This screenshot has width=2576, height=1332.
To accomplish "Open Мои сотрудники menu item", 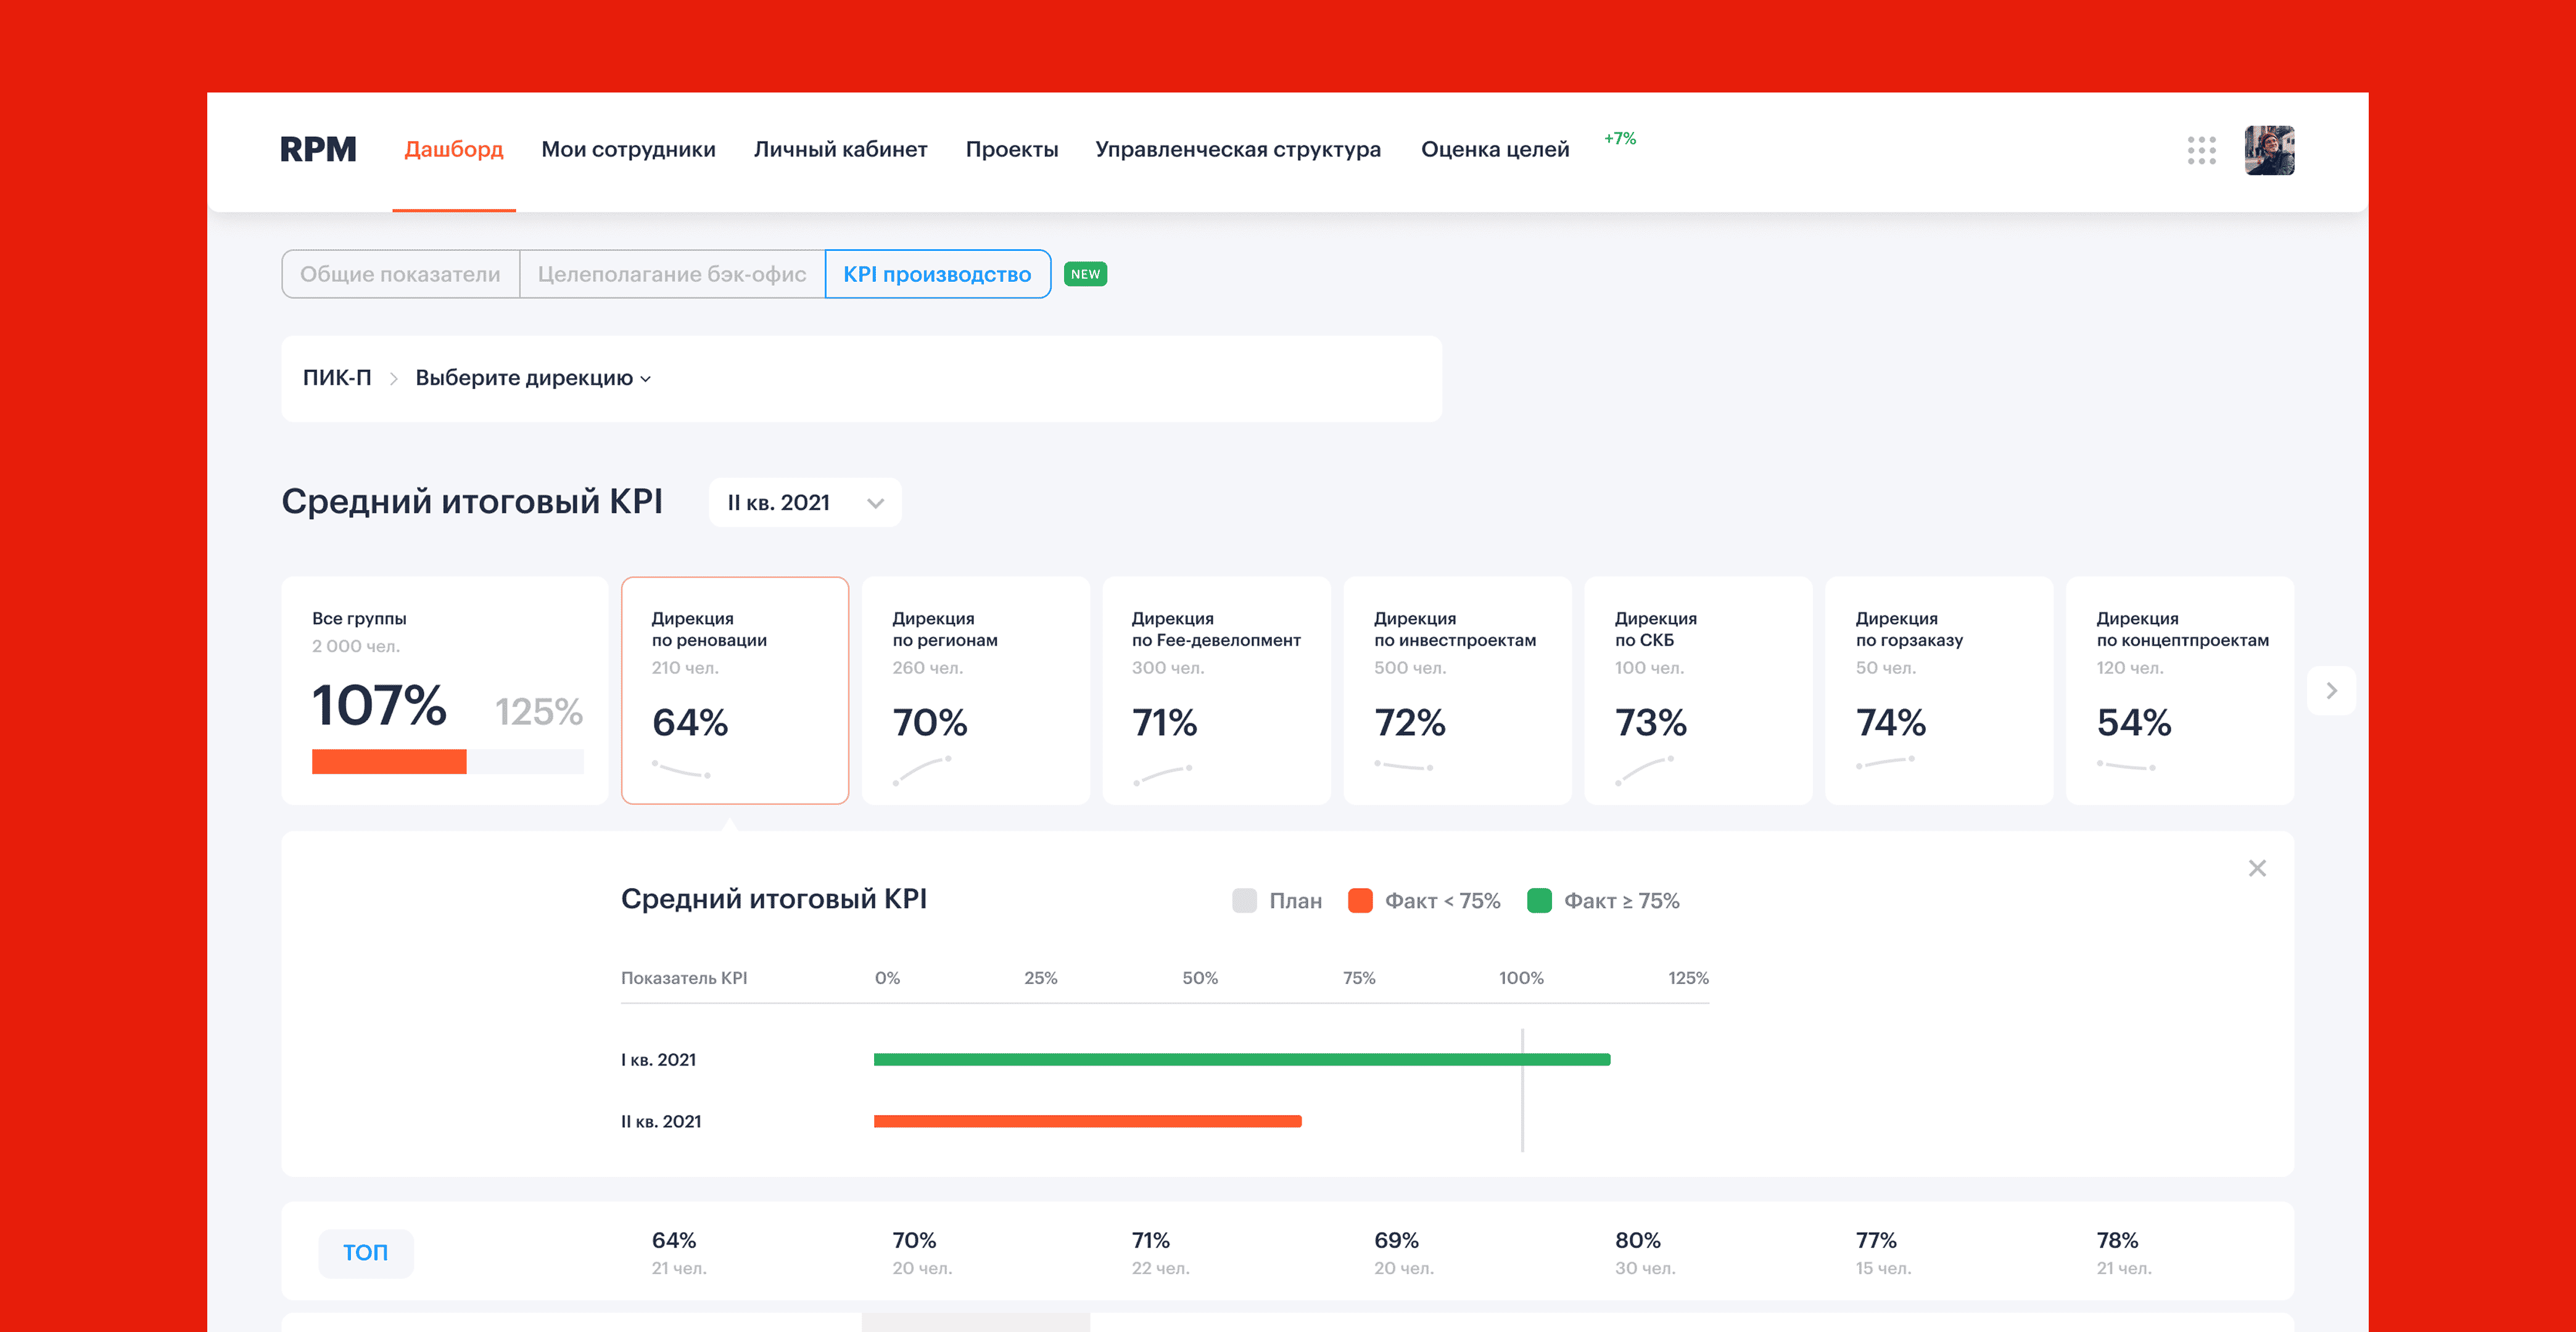I will click(x=628, y=150).
